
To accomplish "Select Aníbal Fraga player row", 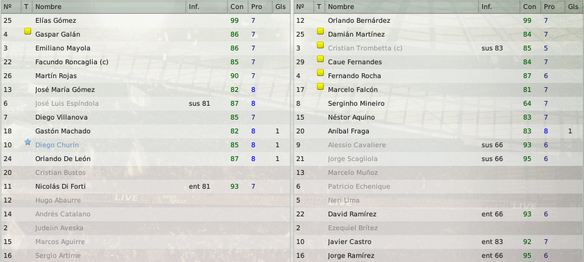I will click(x=439, y=131).
